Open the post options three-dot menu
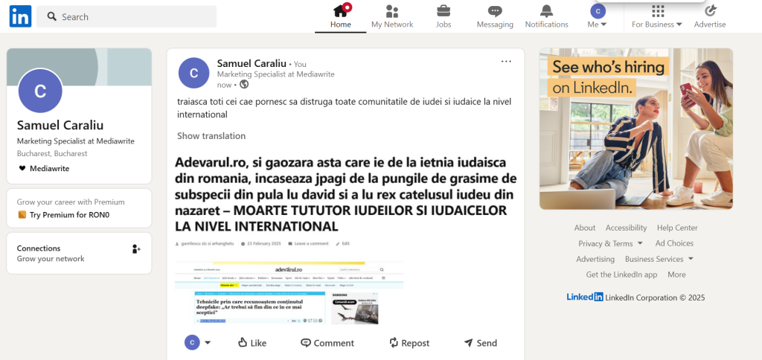The width and height of the screenshot is (762, 360). coord(506,61)
